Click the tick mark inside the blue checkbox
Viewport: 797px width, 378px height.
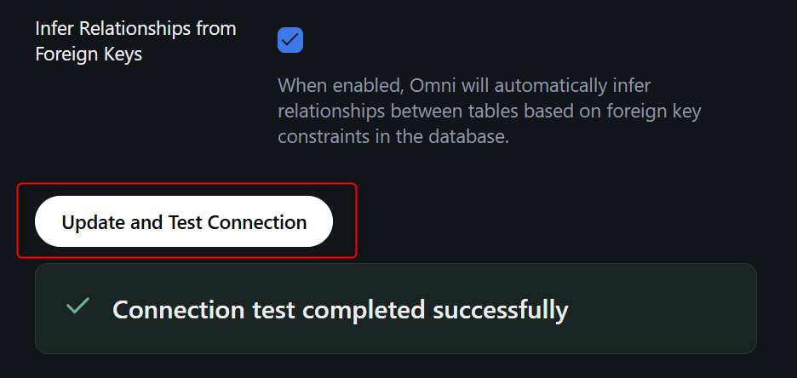tap(290, 40)
